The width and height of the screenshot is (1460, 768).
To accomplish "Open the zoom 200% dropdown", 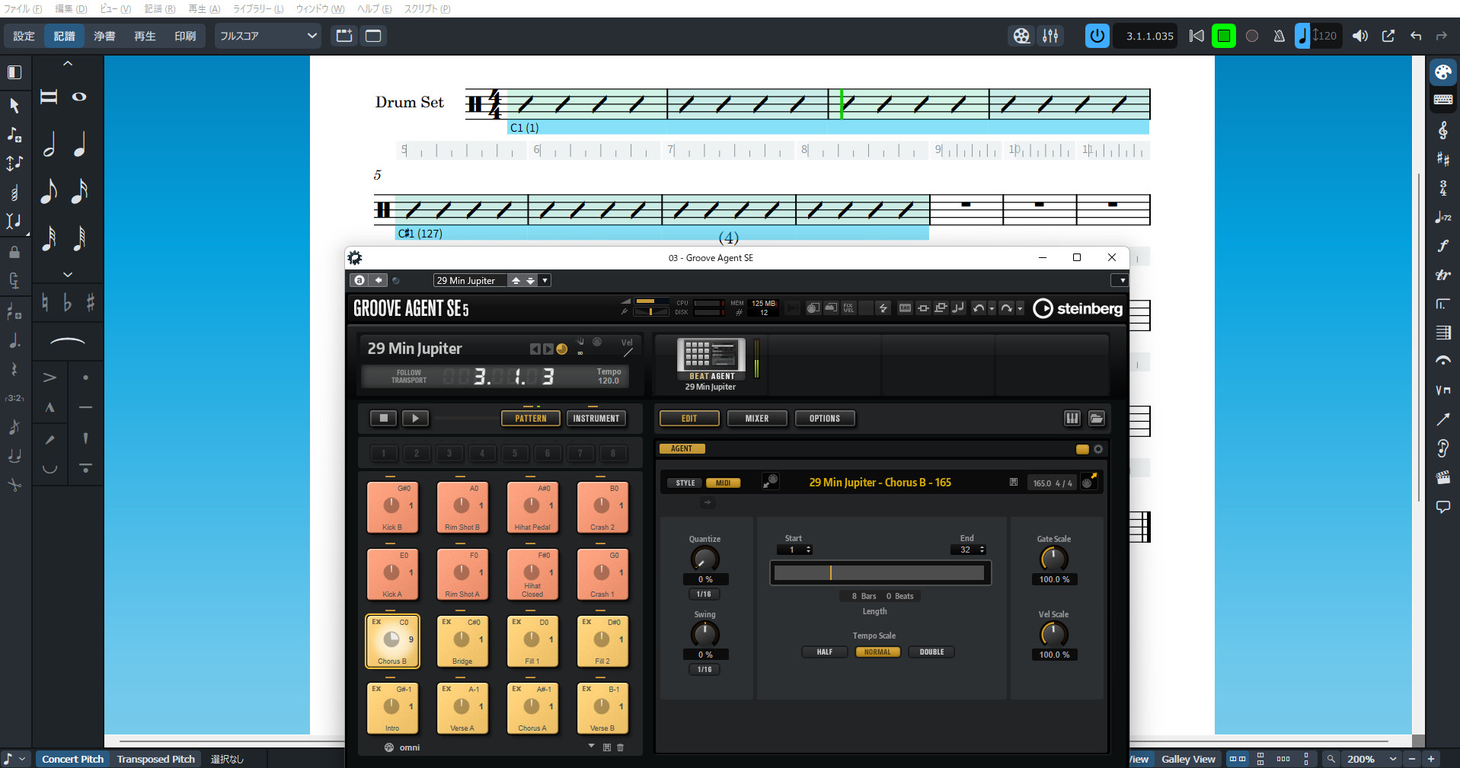I will point(1393,759).
